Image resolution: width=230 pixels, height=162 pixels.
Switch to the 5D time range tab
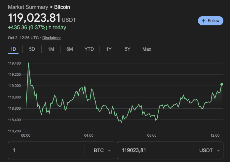[32, 49]
